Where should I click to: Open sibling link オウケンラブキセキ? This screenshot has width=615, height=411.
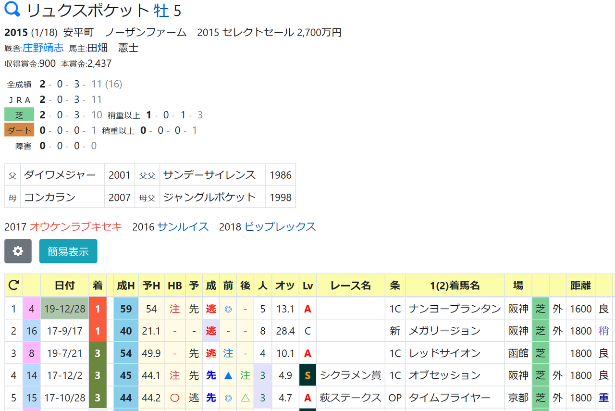tap(76, 226)
